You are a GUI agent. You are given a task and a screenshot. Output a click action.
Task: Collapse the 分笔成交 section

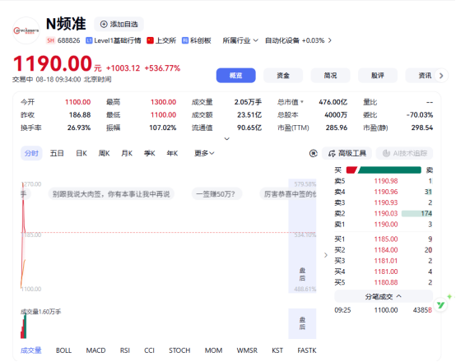click(384, 296)
